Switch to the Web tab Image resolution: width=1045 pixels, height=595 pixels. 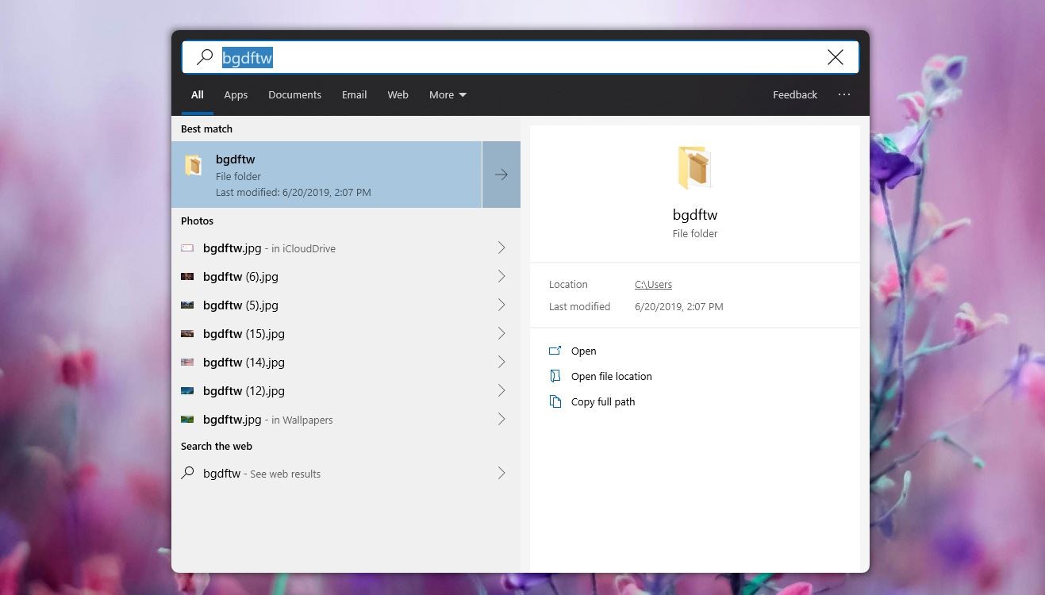(x=398, y=94)
